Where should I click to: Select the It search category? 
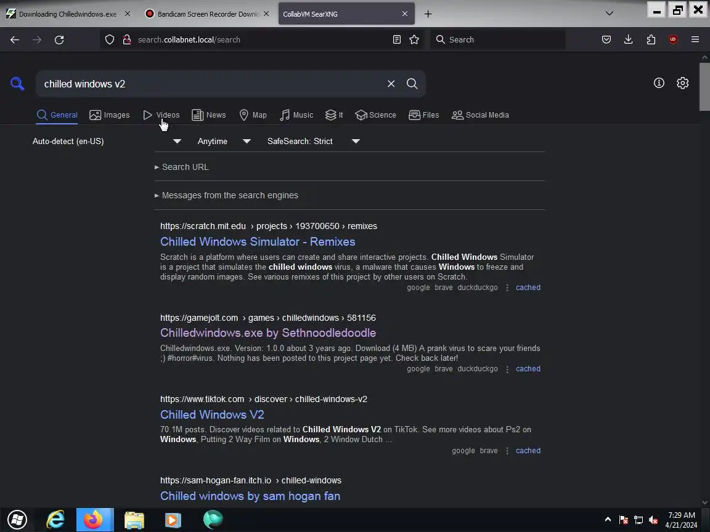click(x=334, y=115)
